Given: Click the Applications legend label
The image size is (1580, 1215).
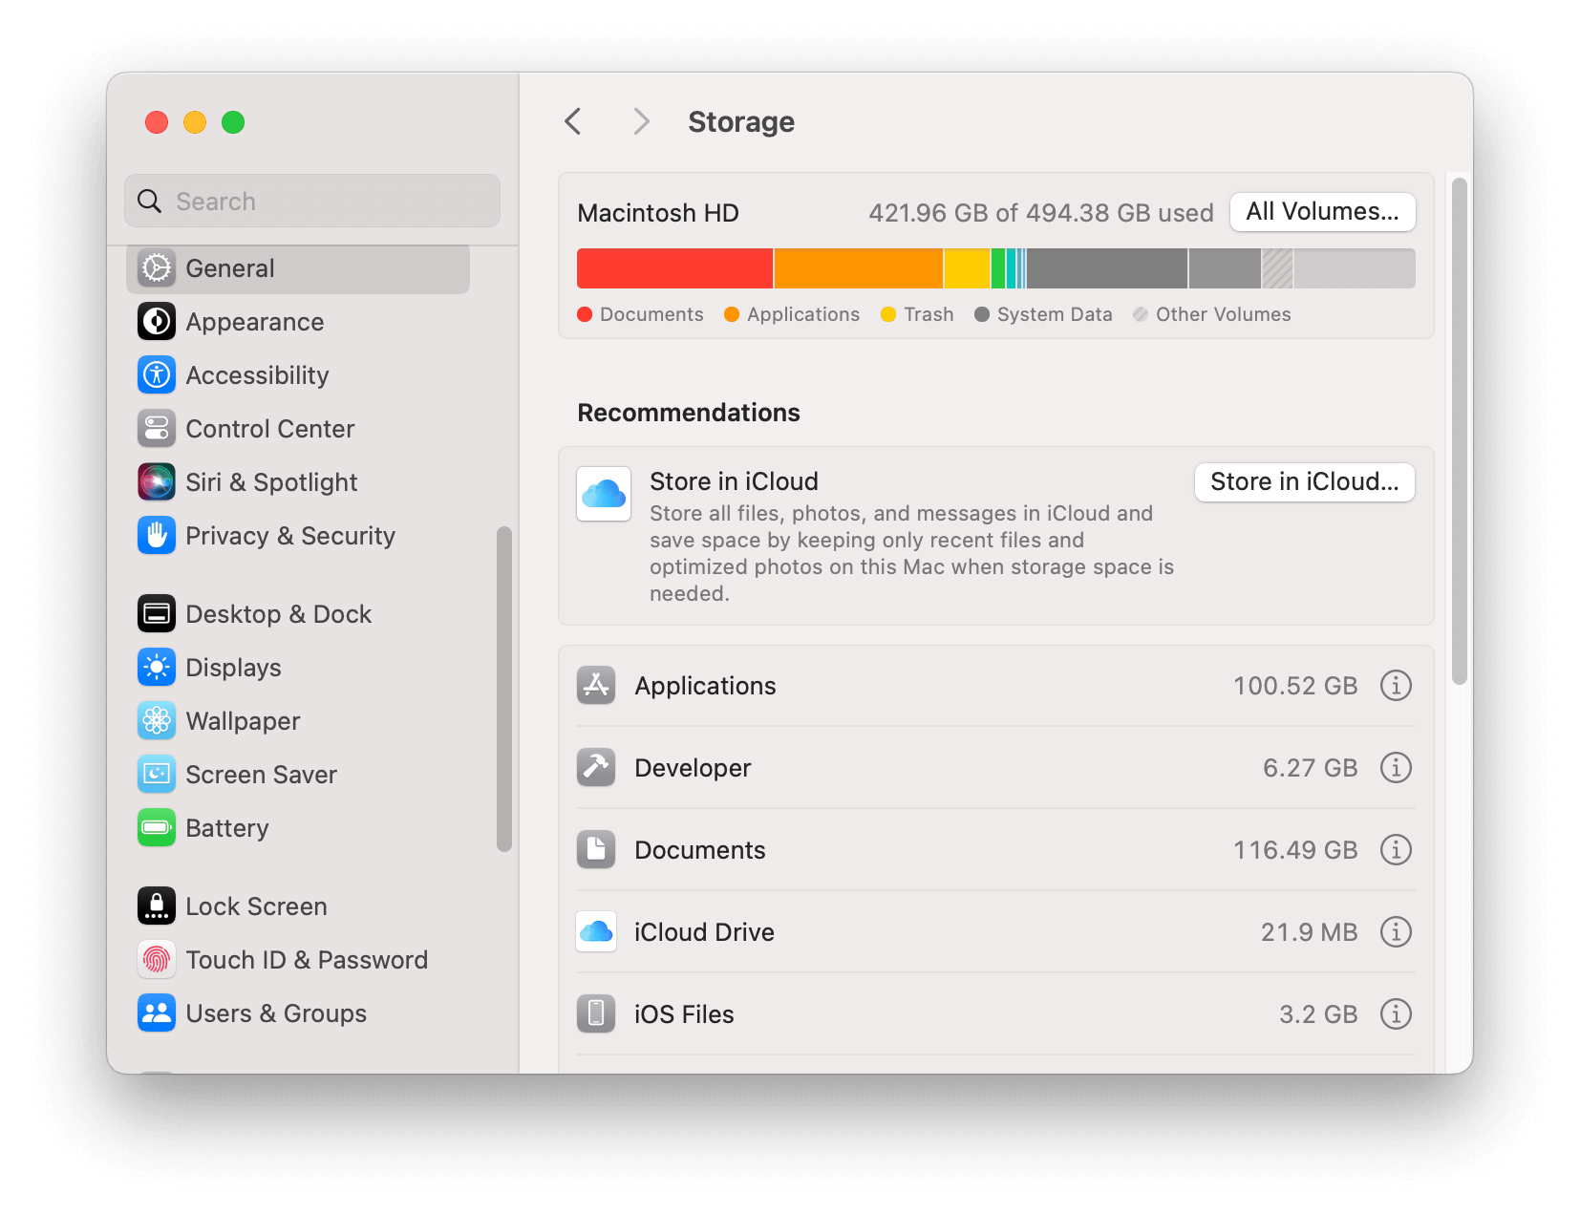Looking at the screenshot, I should pyautogui.click(x=803, y=314).
